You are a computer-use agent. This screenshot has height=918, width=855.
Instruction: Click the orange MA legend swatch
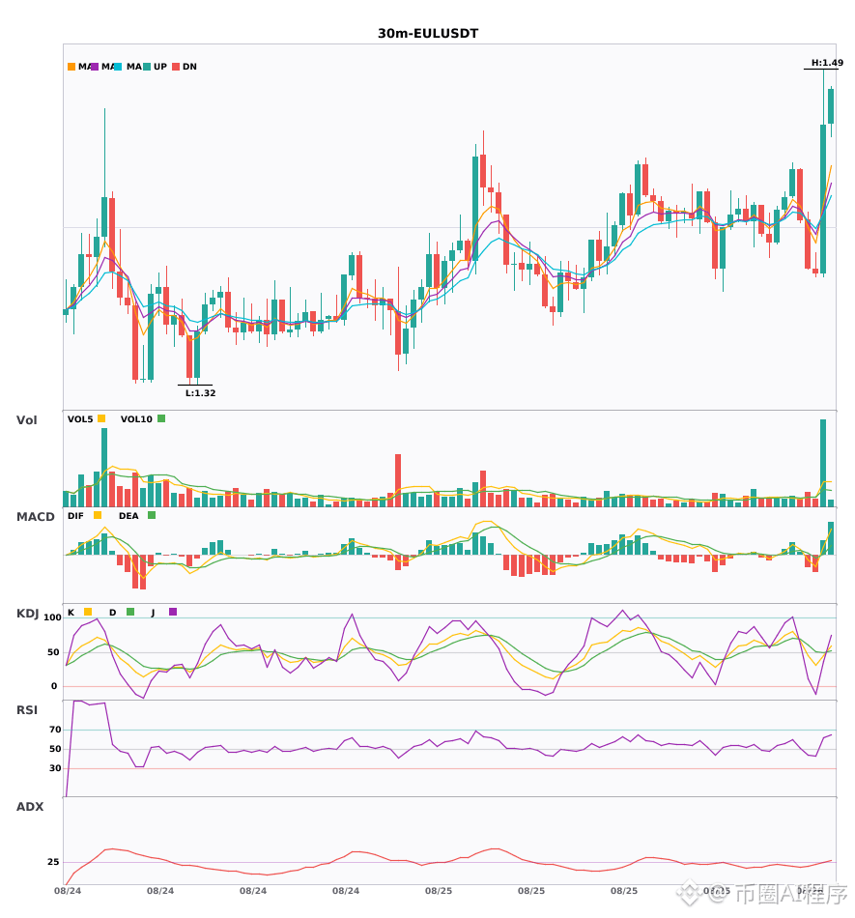[x=71, y=67]
